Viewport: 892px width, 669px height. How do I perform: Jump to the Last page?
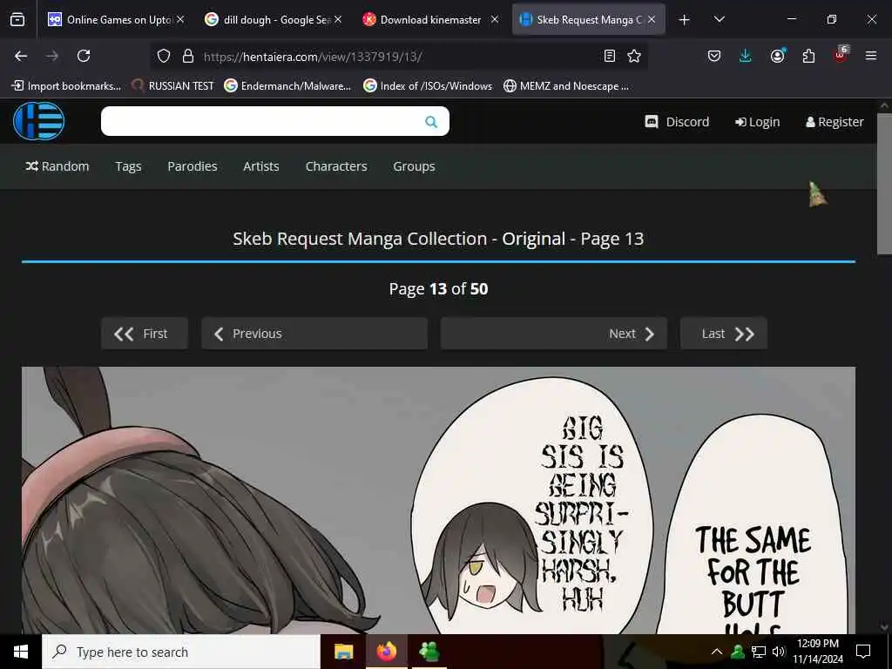724,334
